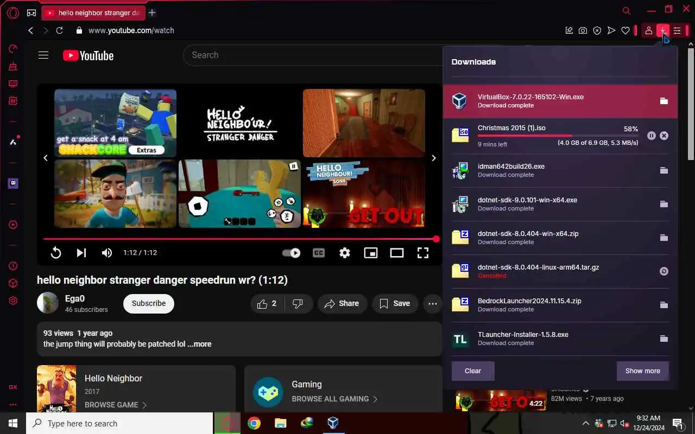695x434 pixels.
Task: Search tabs with magnifier icon in title bar
Action: tap(627, 10)
